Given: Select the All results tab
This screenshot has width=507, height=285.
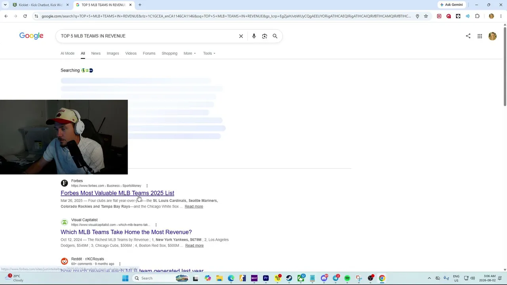Looking at the screenshot, I should [x=83, y=53].
